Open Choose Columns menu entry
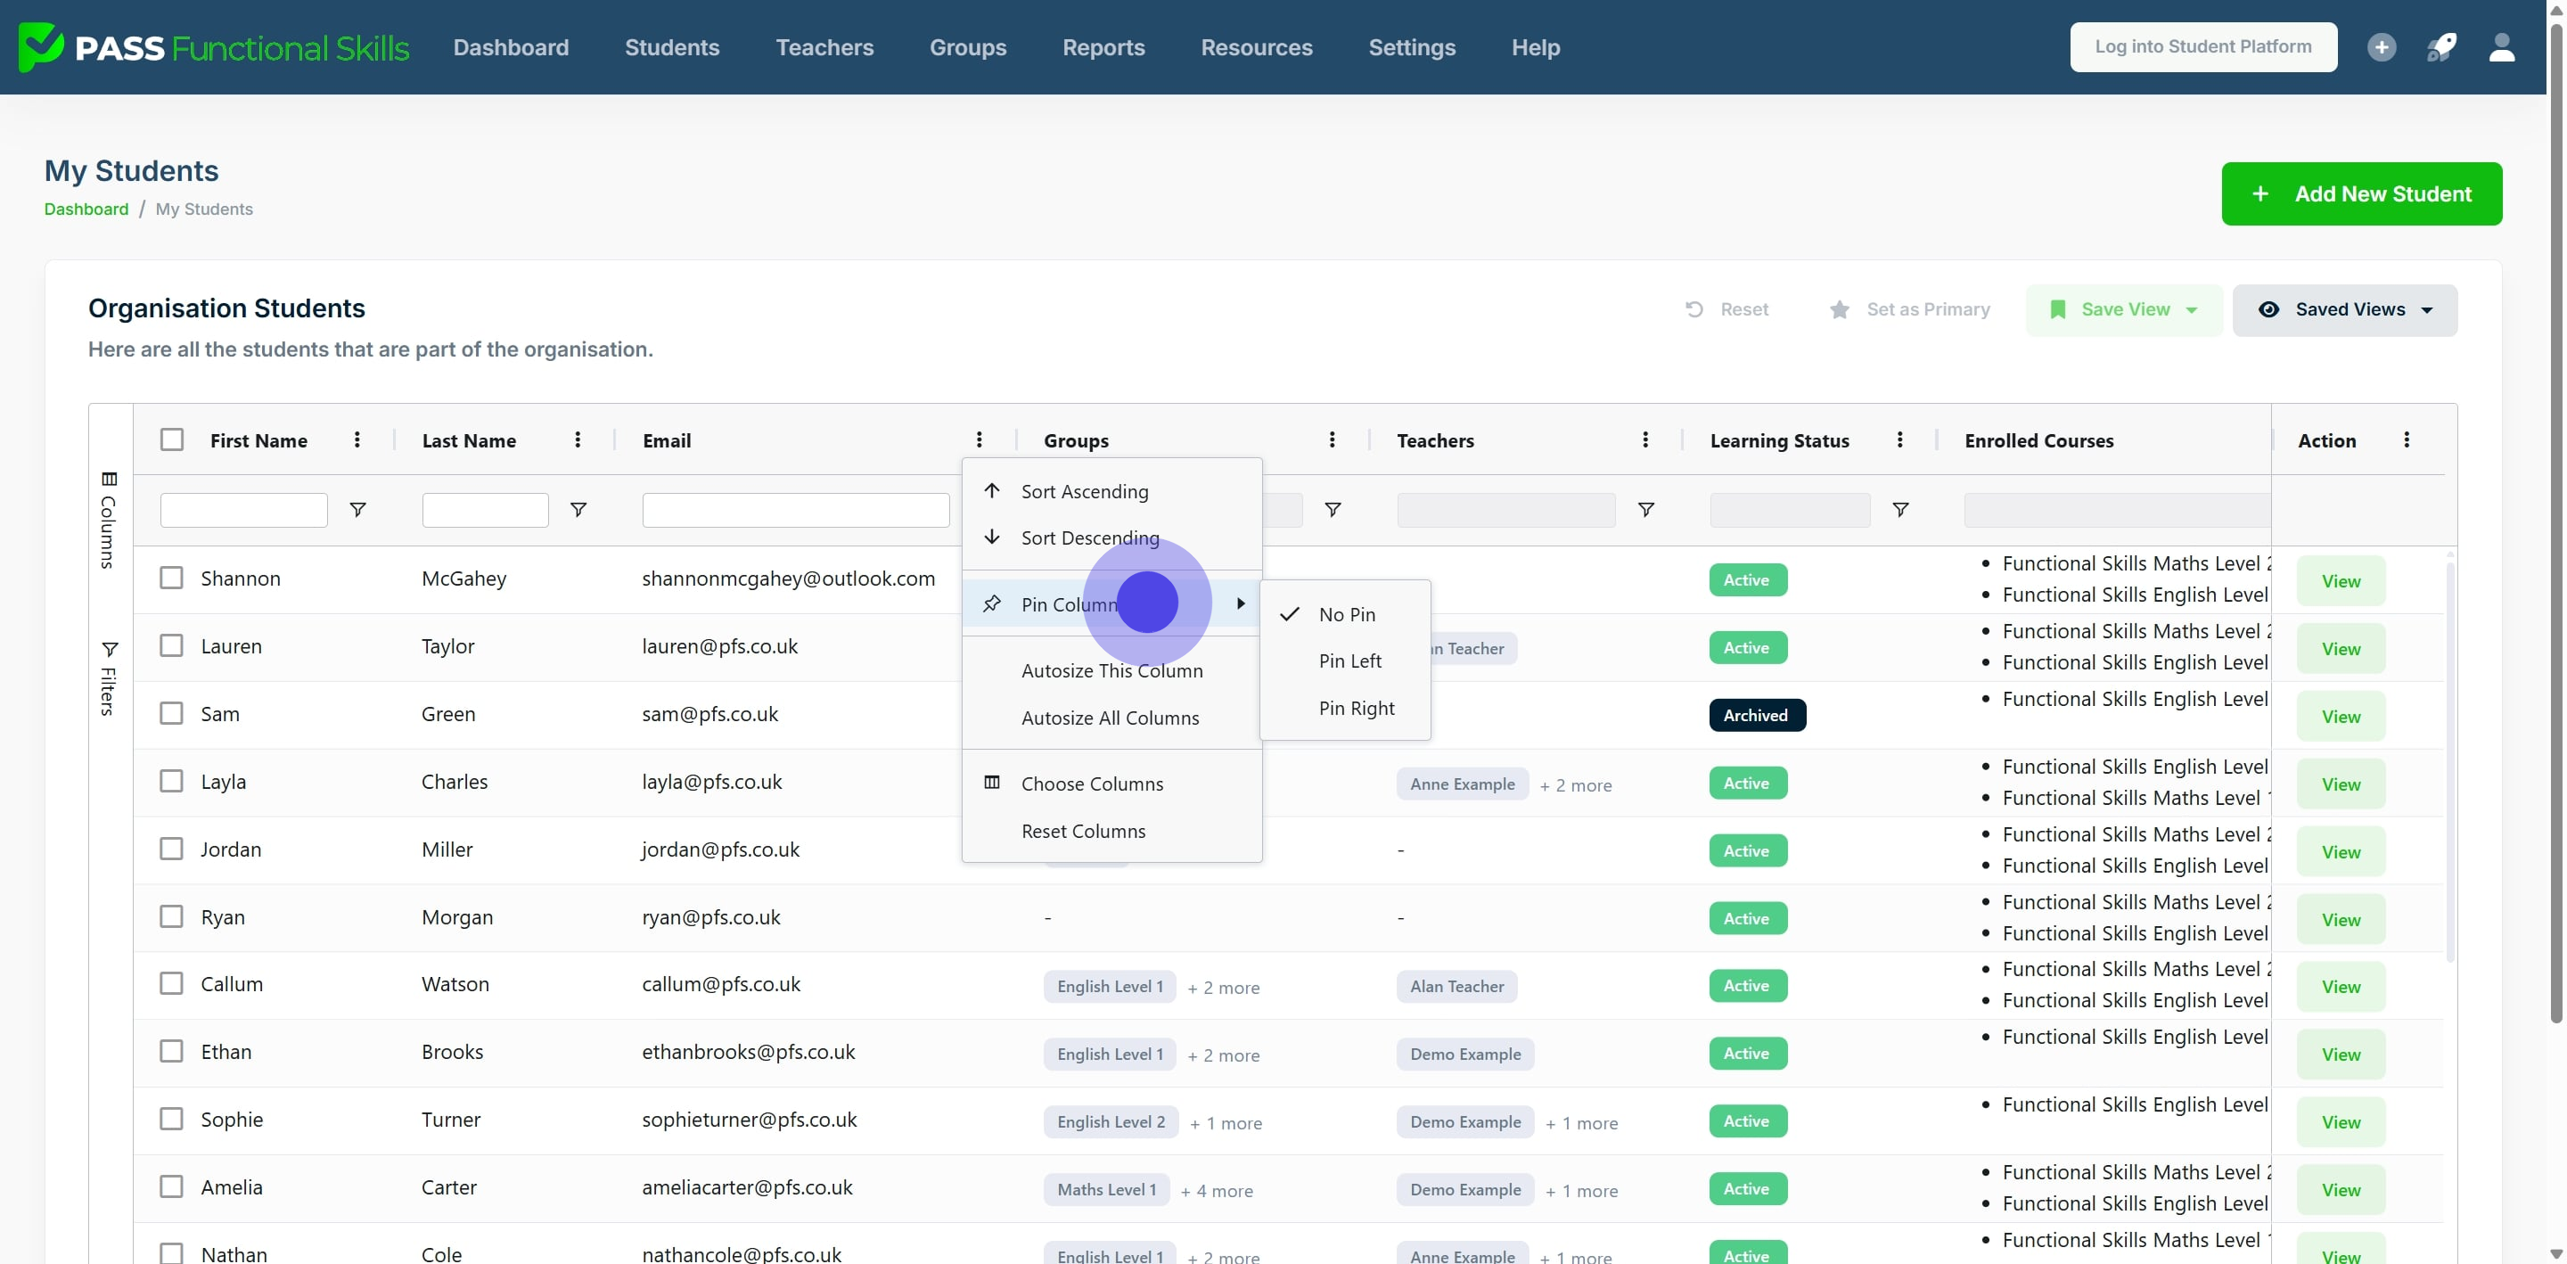Image resolution: width=2567 pixels, height=1264 pixels. coord(1112,784)
